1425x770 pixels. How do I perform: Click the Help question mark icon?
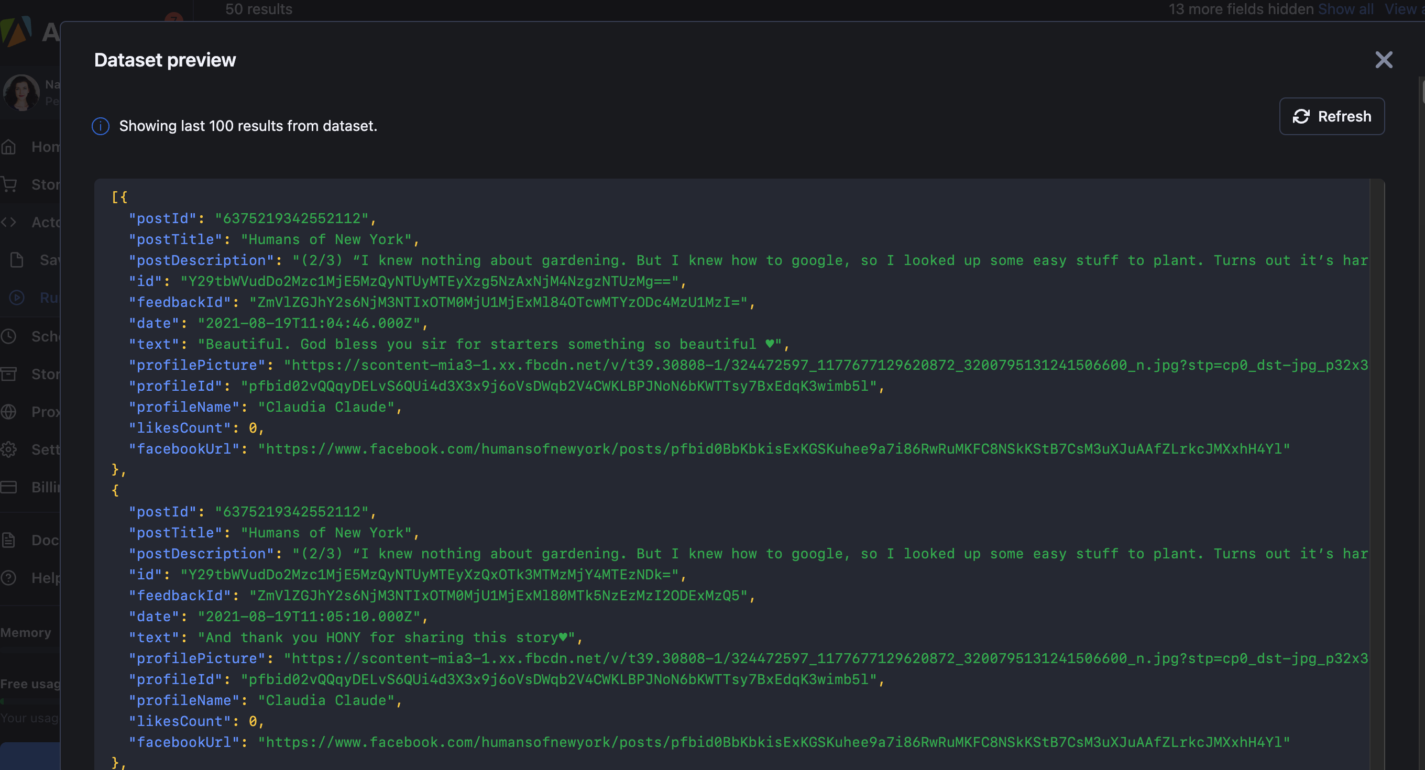[8, 578]
